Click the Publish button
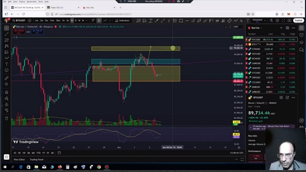Screen dimensions: 306x172 [x=298, y=20]
